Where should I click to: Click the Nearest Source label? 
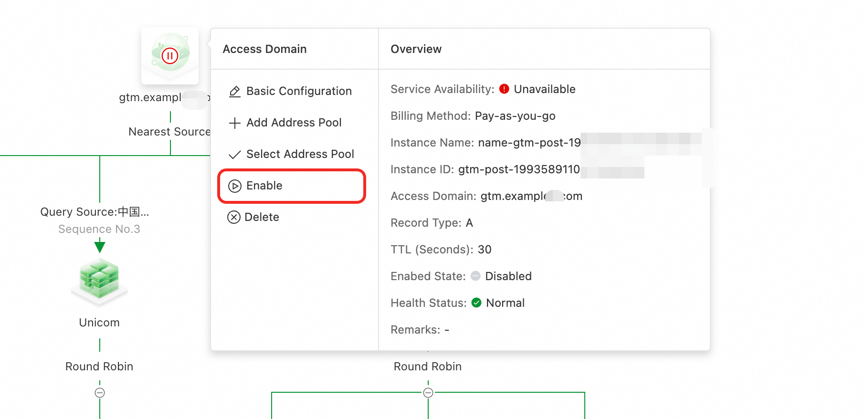169,132
